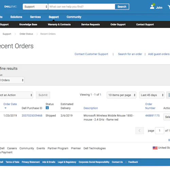Open Dell Purchase ID 2007025009468
The image size is (170, 170).
coord(32,116)
